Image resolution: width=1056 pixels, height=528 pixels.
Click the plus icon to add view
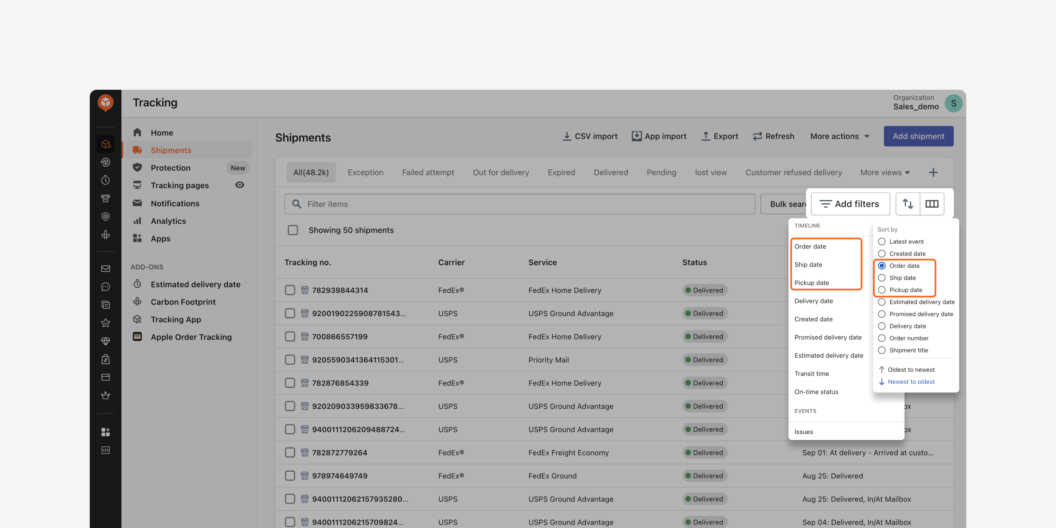click(x=933, y=172)
